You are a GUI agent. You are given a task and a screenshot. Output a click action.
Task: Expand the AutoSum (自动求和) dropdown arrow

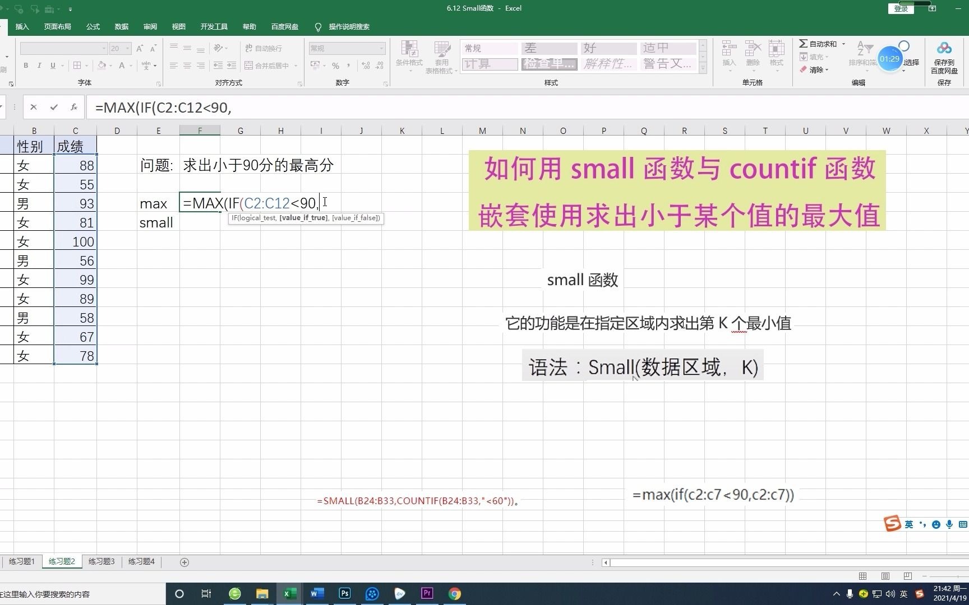point(843,44)
